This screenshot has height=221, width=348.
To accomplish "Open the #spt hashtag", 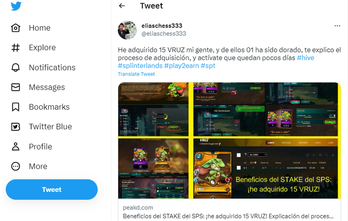I will pos(208,66).
